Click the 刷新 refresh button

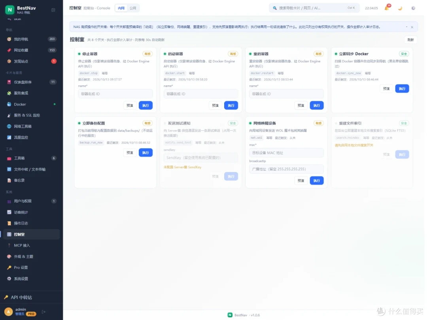pyautogui.click(x=410, y=40)
